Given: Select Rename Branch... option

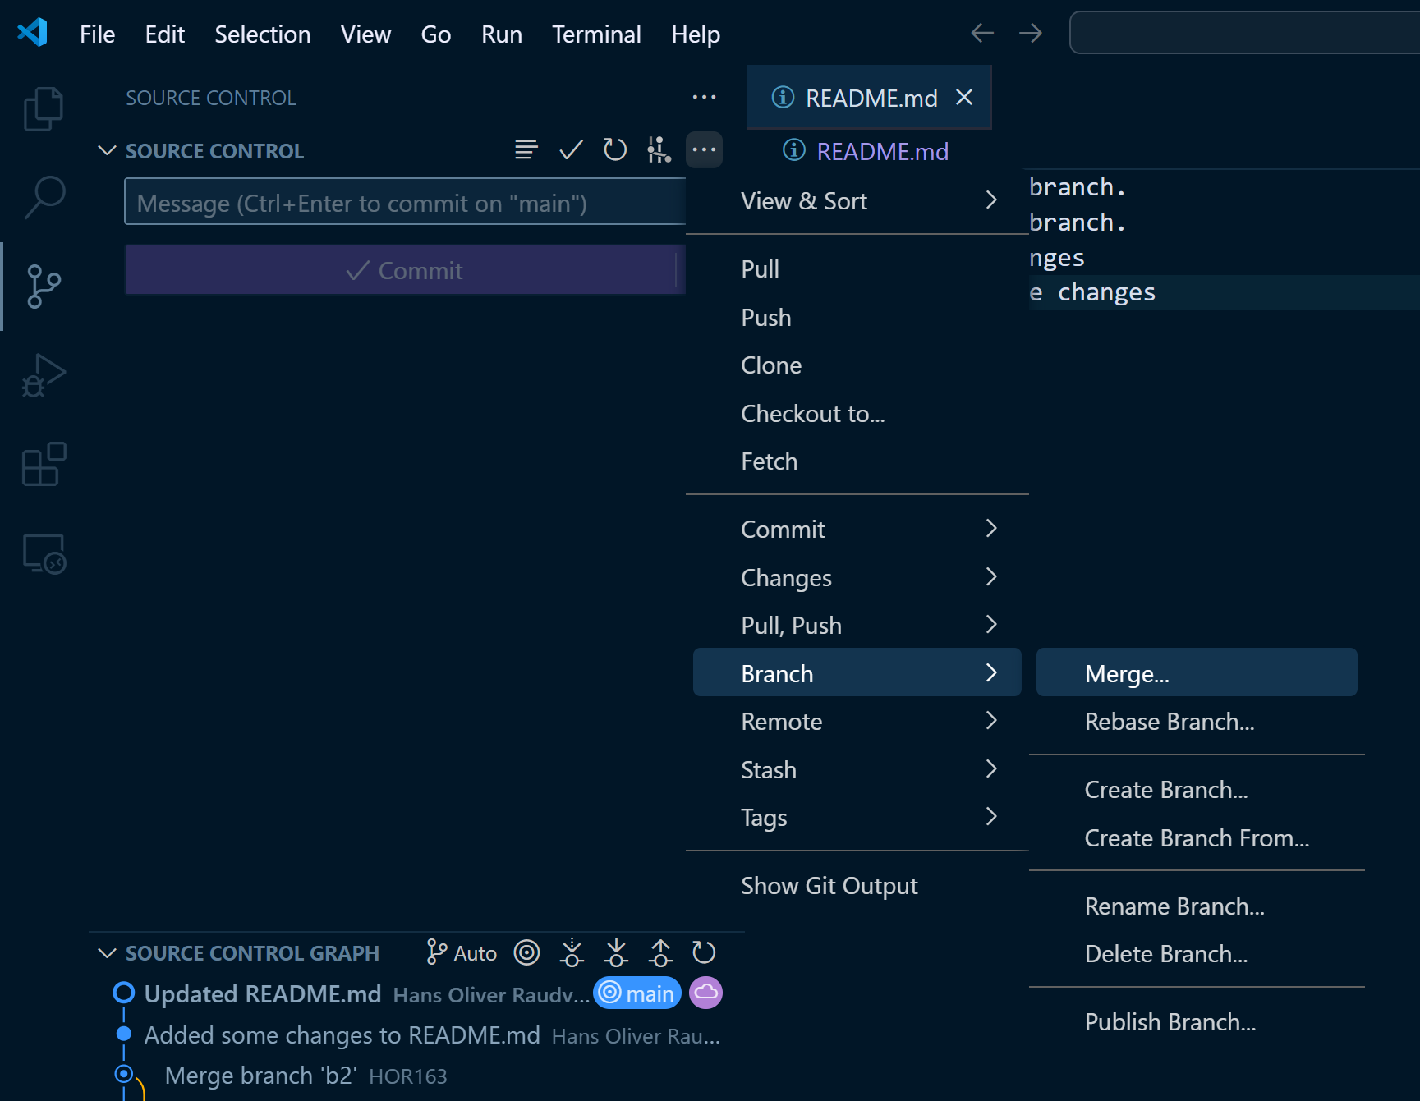Looking at the screenshot, I should pyautogui.click(x=1196, y=906).
